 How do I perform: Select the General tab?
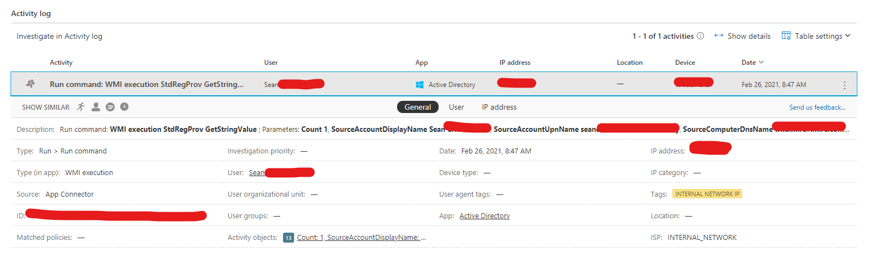point(418,107)
